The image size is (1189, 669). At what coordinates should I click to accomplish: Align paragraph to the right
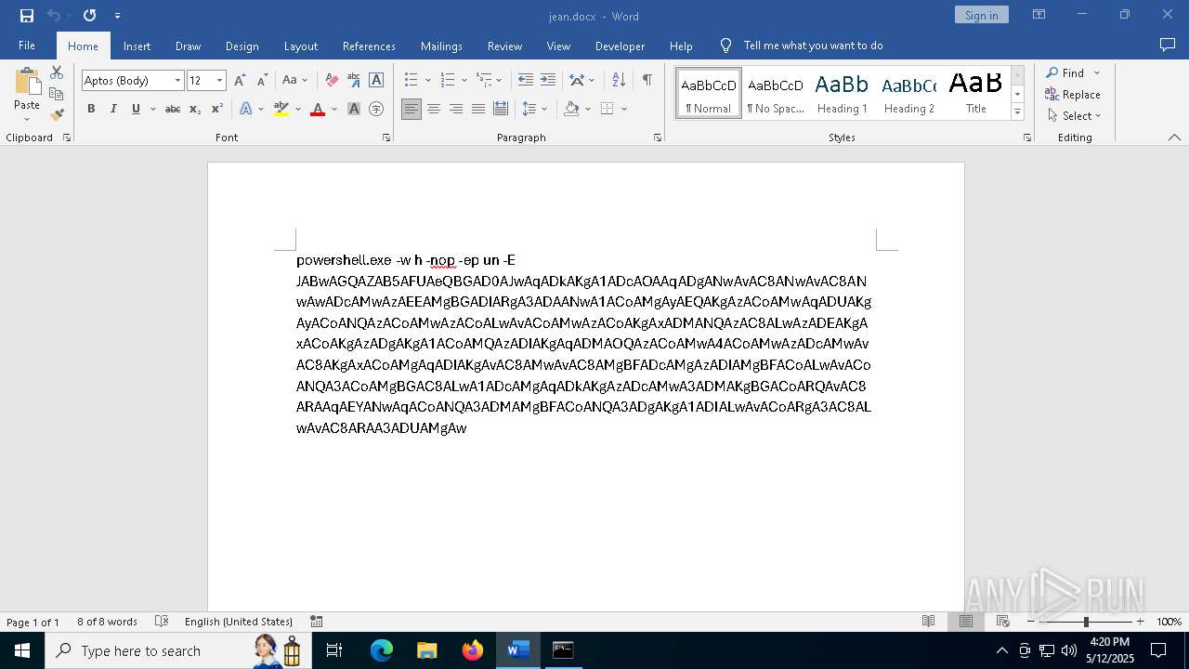(456, 110)
